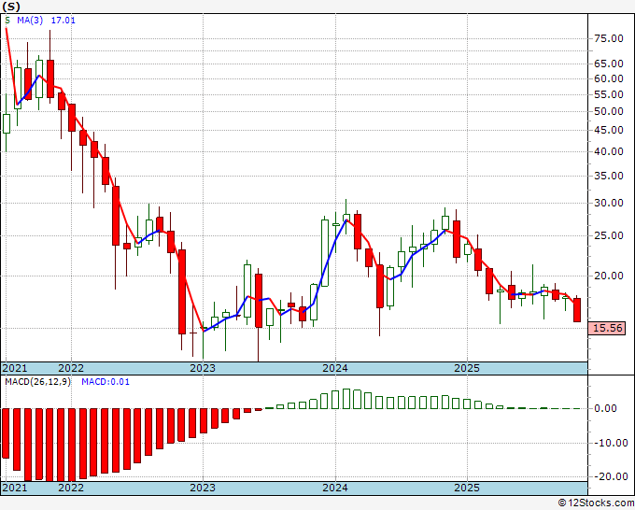Click the 50.00 price axis label
This screenshot has height=510, width=635.
pos(608,111)
